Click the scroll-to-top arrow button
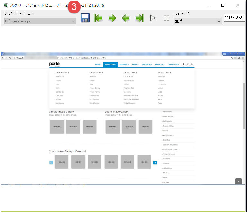Viewport: 247px width, 213px height. point(238,181)
